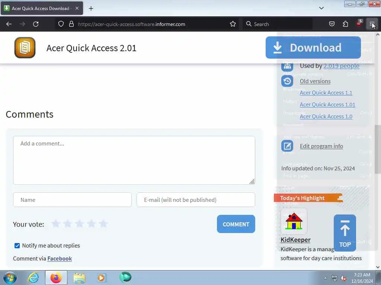Viewport: 381px width, 285px height.
Task: Uncheck Notify me about replies
Action: pyautogui.click(x=17, y=246)
